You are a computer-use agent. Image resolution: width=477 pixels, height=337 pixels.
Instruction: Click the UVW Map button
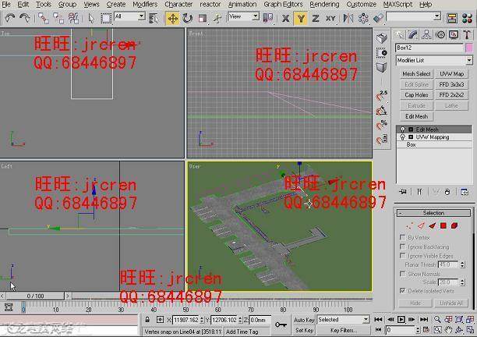[x=451, y=73]
